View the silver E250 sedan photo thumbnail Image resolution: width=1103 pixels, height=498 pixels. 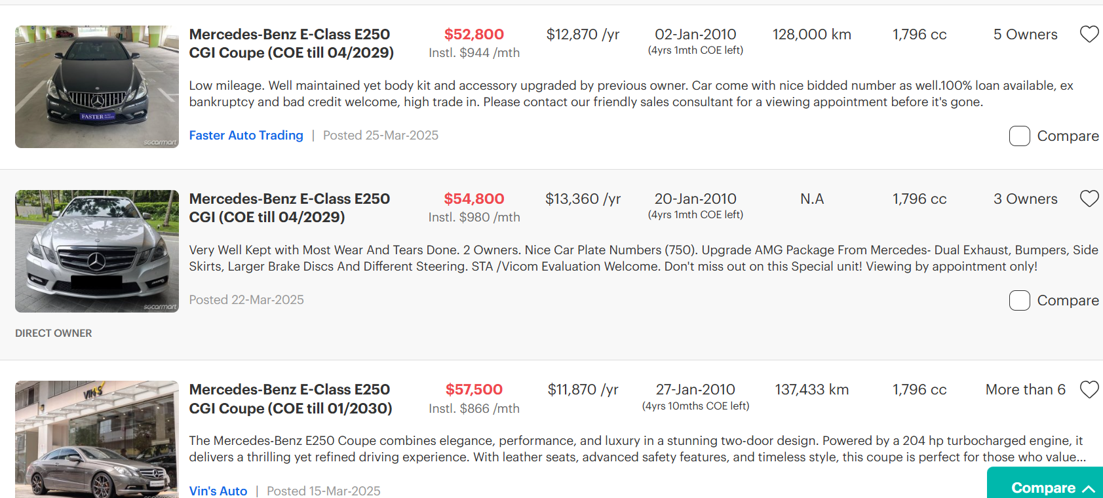(x=97, y=251)
